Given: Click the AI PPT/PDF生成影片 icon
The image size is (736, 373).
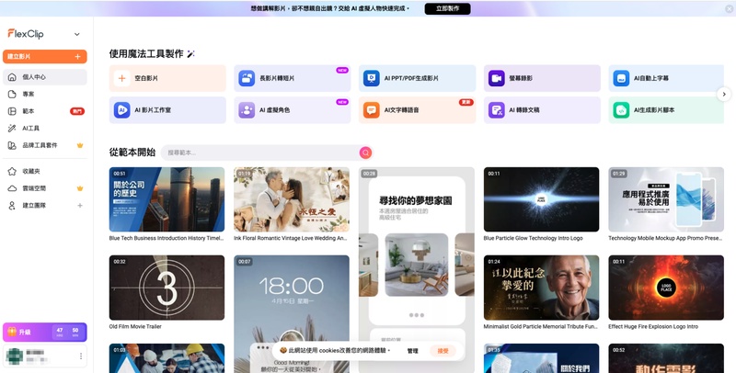Looking at the screenshot, I should (x=372, y=78).
